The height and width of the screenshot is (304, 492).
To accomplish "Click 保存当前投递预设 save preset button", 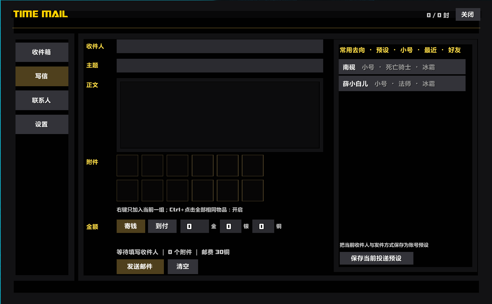I will point(376,258).
